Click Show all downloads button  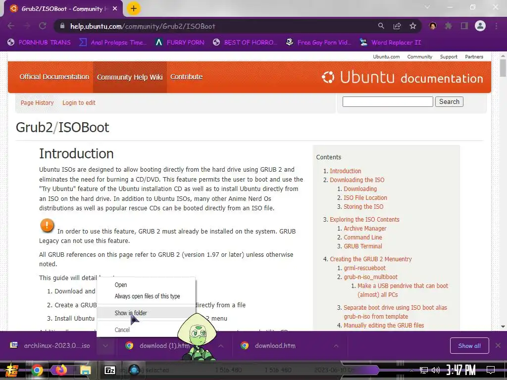click(469, 346)
